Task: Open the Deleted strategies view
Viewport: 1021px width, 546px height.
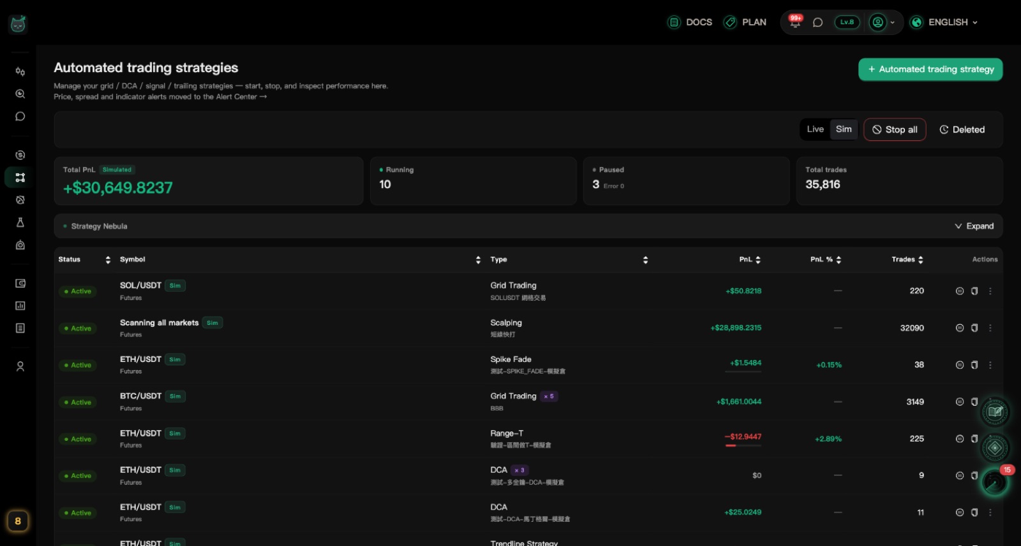Action: (x=962, y=129)
